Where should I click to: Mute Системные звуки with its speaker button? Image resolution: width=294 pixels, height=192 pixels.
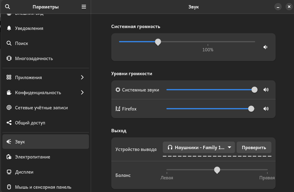266,90
